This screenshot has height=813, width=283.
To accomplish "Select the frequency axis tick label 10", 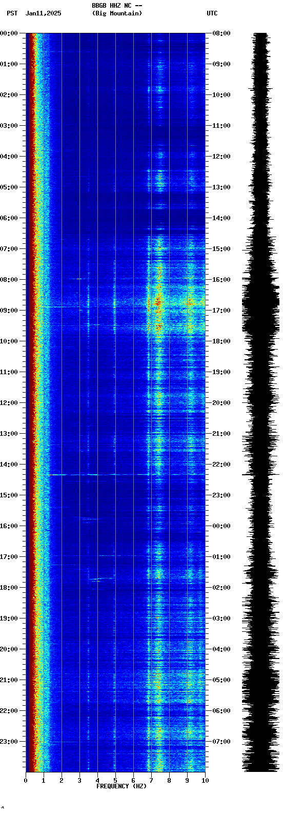I will point(205,781).
